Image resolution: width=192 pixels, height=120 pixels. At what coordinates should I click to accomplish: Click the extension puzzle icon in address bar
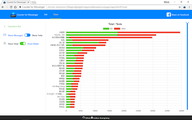click(20, 7)
